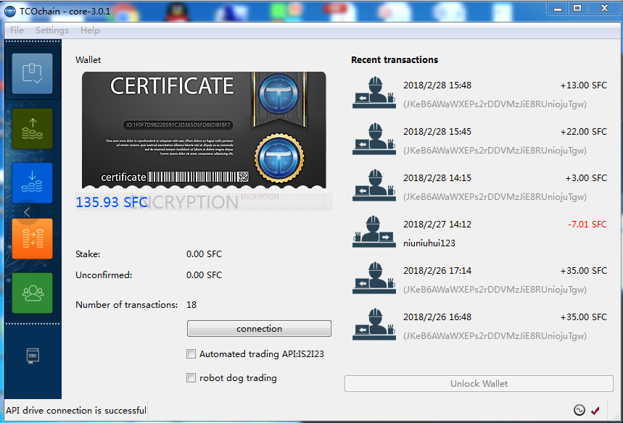Click the niuniuhui123 transaction label
The height and width of the screenshot is (423, 623).
tap(429, 243)
